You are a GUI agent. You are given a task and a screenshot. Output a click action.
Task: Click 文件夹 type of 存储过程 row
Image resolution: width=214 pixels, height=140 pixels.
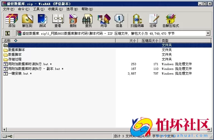point(167,59)
